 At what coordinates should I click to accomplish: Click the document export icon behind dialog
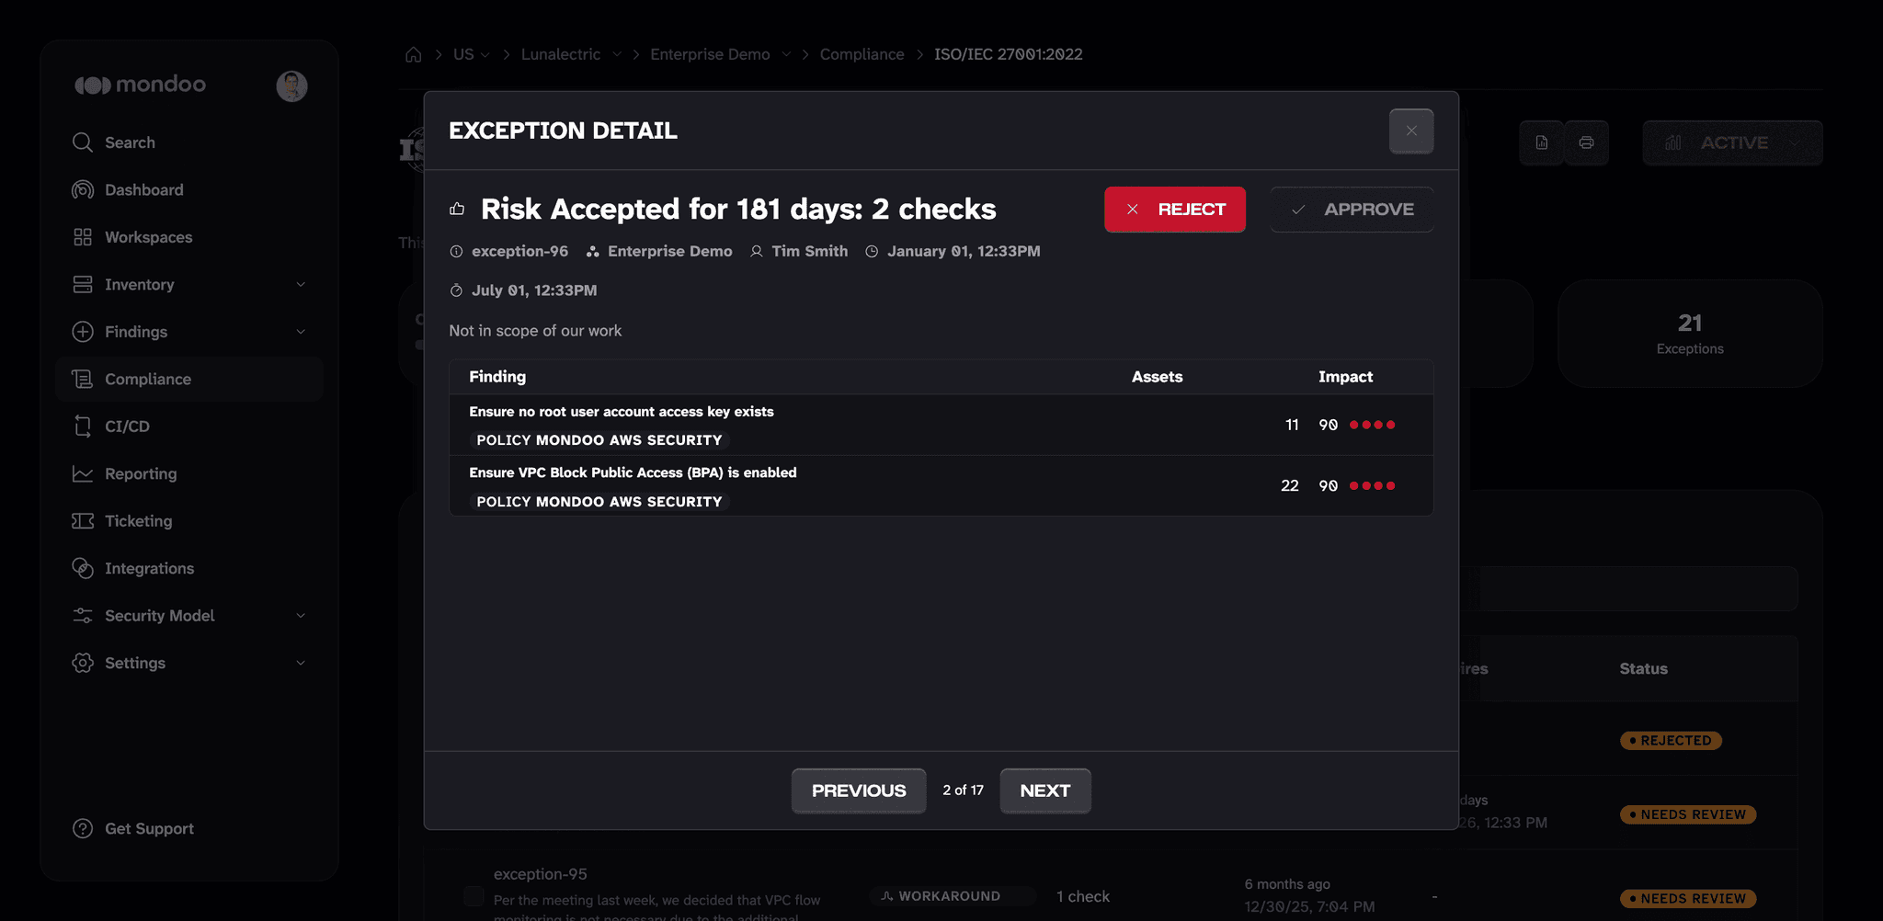click(x=1542, y=142)
